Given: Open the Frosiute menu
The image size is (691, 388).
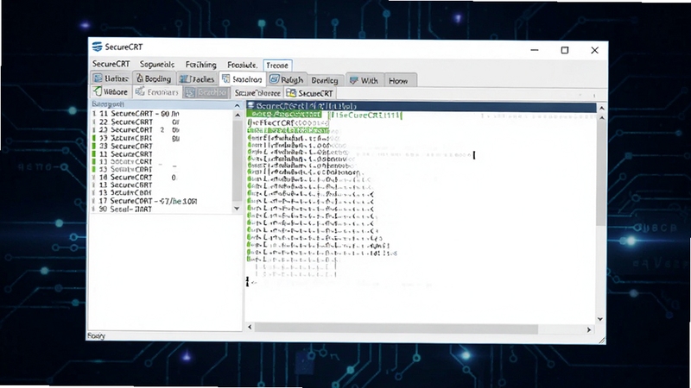Looking at the screenshot, I should [x=243, y=65].
